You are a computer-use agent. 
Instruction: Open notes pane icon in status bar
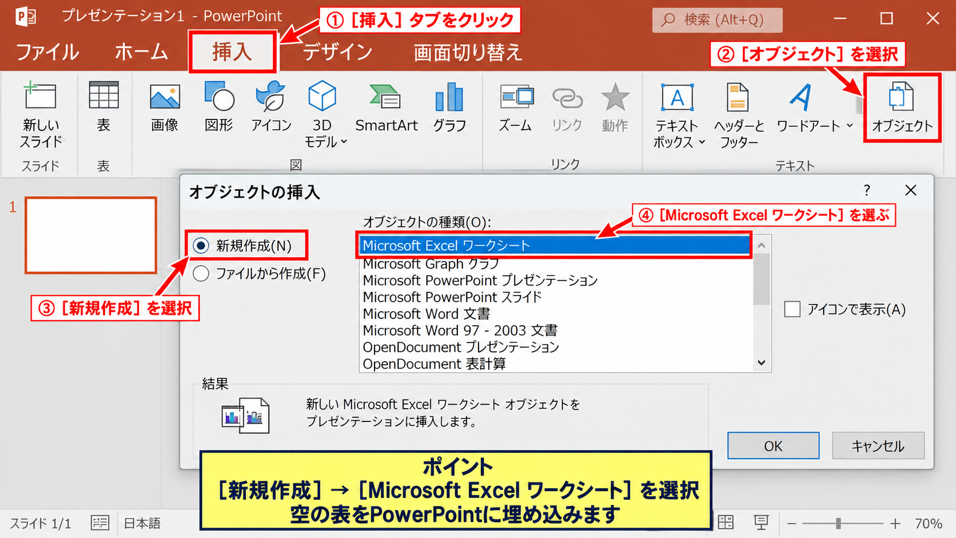click(x=100, y=523)
